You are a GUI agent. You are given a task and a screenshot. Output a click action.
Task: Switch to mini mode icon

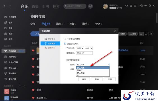[141, 6]
